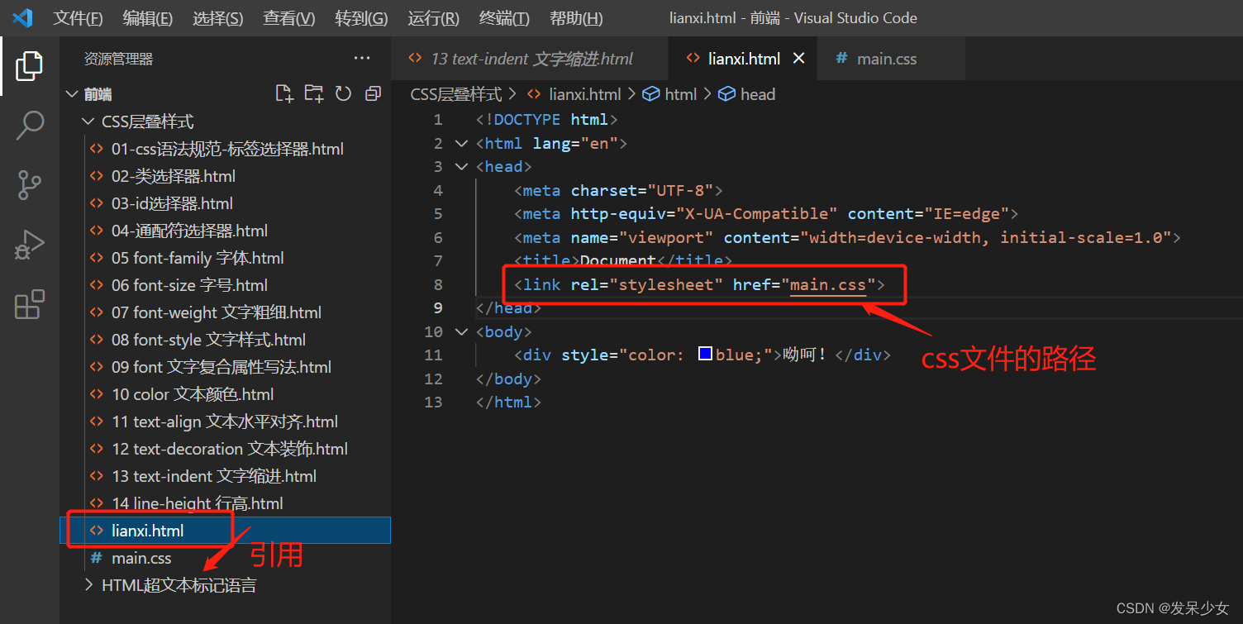The width and height of the screenshot is (1243, 624).
Task: Open the 文件(F) menu
Action: point(78,18)
